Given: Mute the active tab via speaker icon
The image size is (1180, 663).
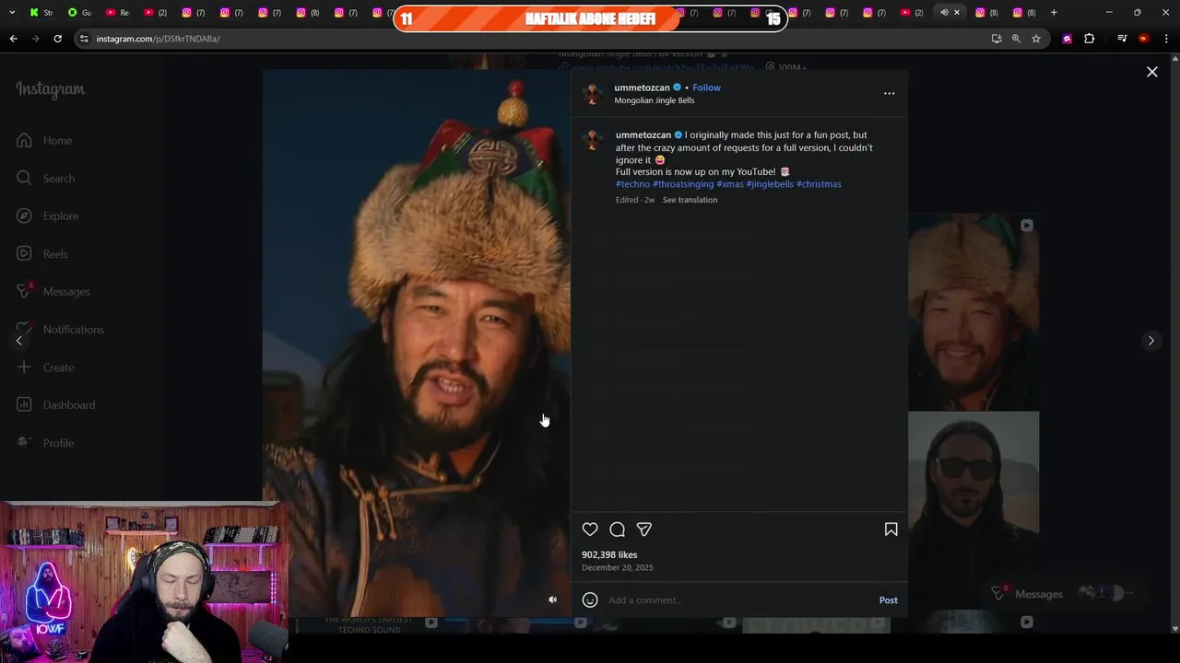Looking at the screenshot, I should [x=943, y=13].
